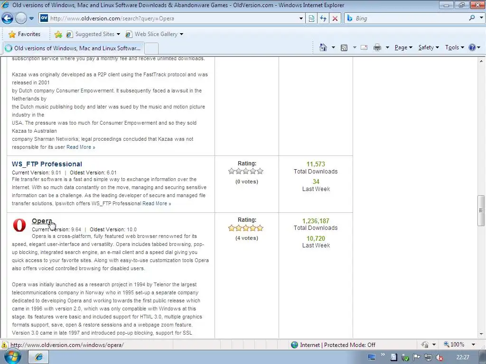The height and width of the screenshot is (364, 486).
Task: Click the notepad-like tray icon beside the chevron
Action: pyautogui.click(x=393, y=357)
